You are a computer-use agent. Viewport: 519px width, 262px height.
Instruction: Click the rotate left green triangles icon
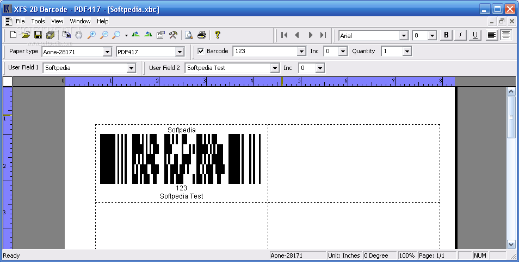coord(135,34)
